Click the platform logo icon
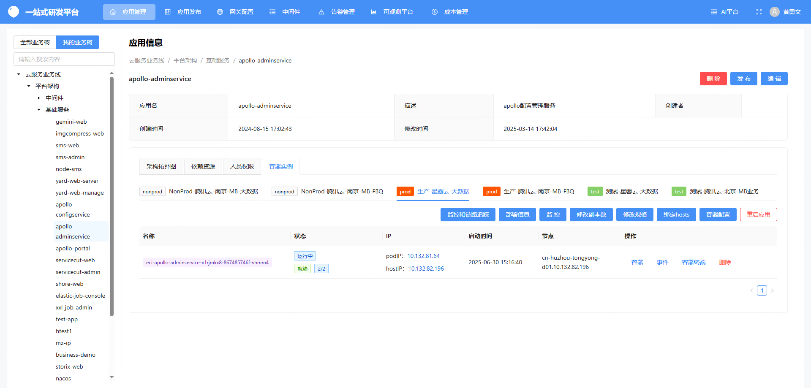The width and height of the screenshot is (811, 388). [x=14, y=12]
